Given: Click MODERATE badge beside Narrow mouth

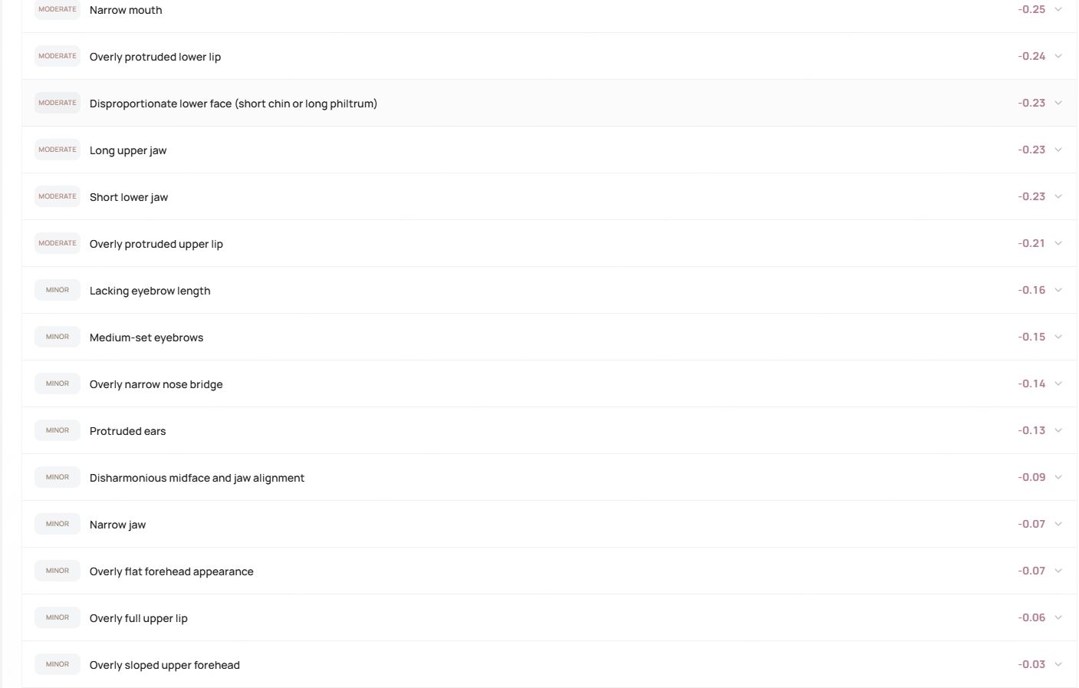Looking at the screenshot, I should click(x=58, y=10).
